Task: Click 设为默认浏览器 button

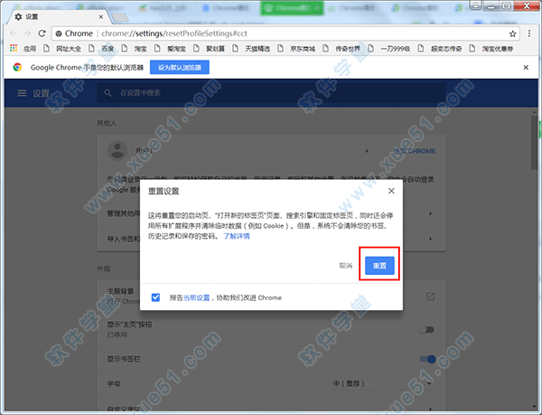Action: coord(180,67)
